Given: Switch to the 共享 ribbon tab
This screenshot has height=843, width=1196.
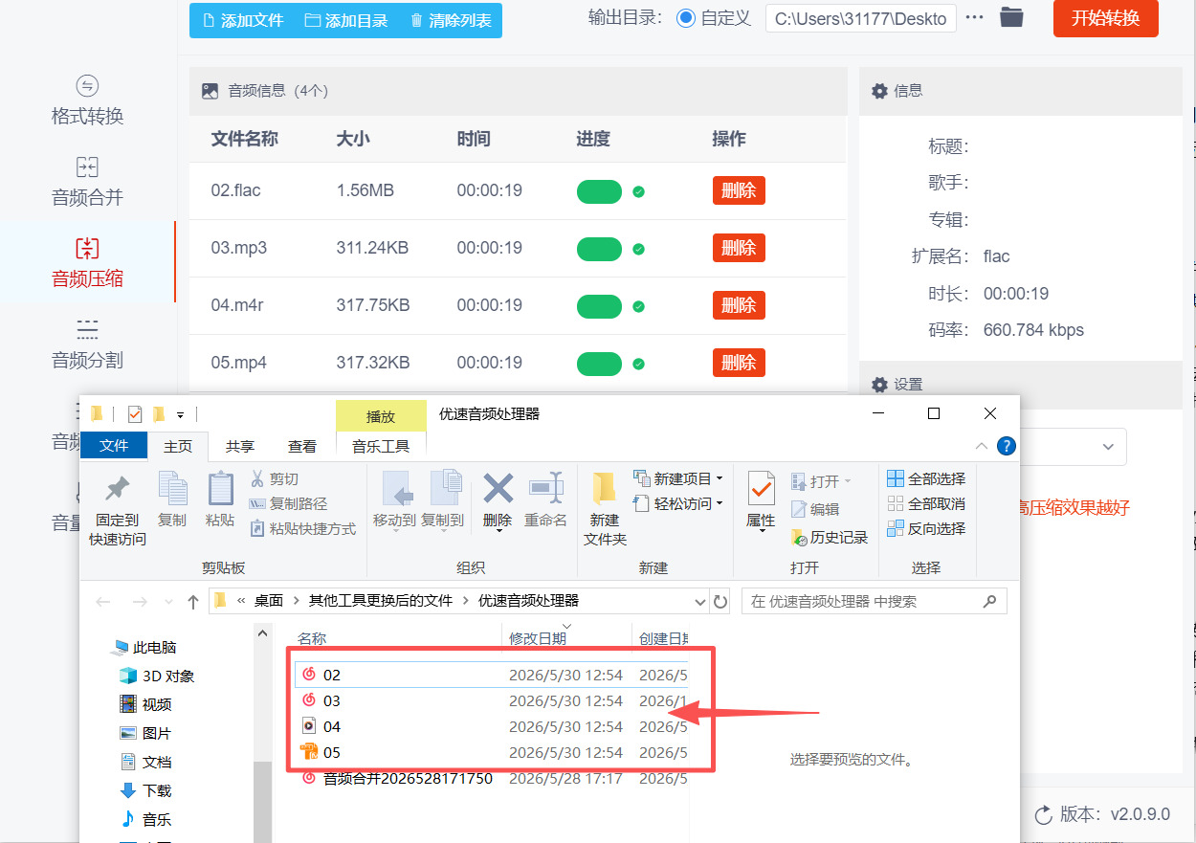Looking at the screenshot, I should click(x=240, y=446).
